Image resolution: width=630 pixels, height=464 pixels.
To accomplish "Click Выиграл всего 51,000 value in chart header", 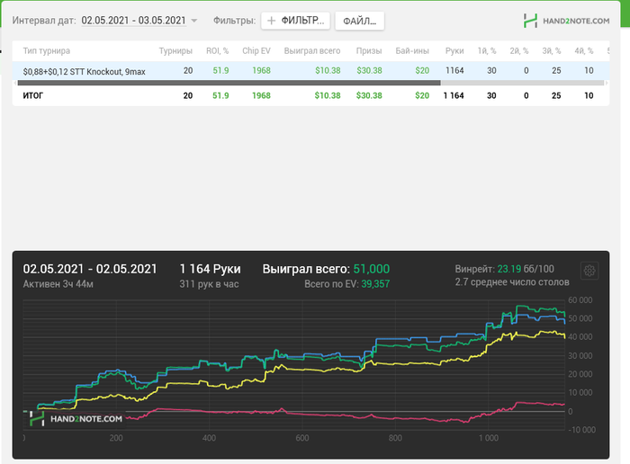I will coord(371,269).
